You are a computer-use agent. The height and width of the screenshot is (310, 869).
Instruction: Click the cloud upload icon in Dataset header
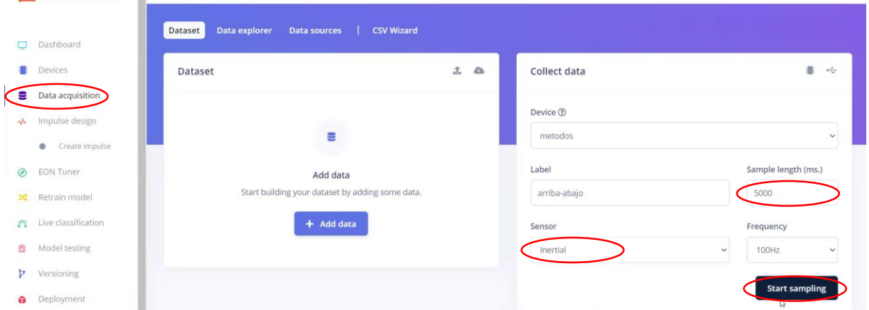[x=479, y=71]
